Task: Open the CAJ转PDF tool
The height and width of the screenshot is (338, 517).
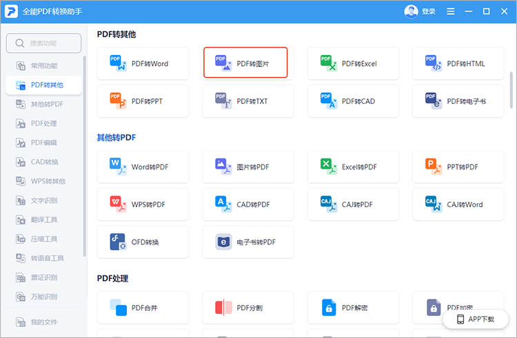Action: click(353, 204)
